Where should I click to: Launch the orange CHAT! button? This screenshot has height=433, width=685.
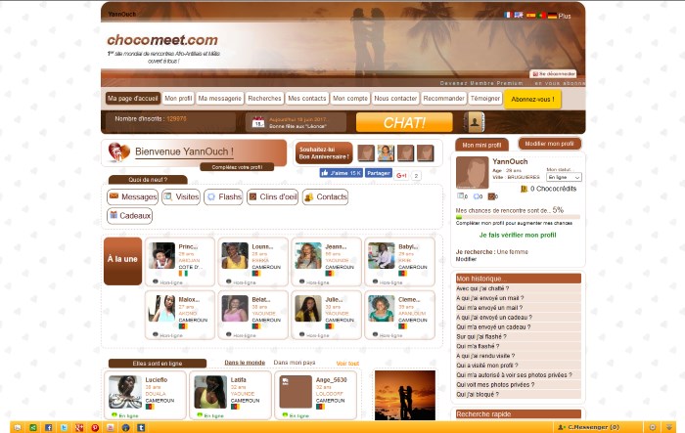(404, 122)
